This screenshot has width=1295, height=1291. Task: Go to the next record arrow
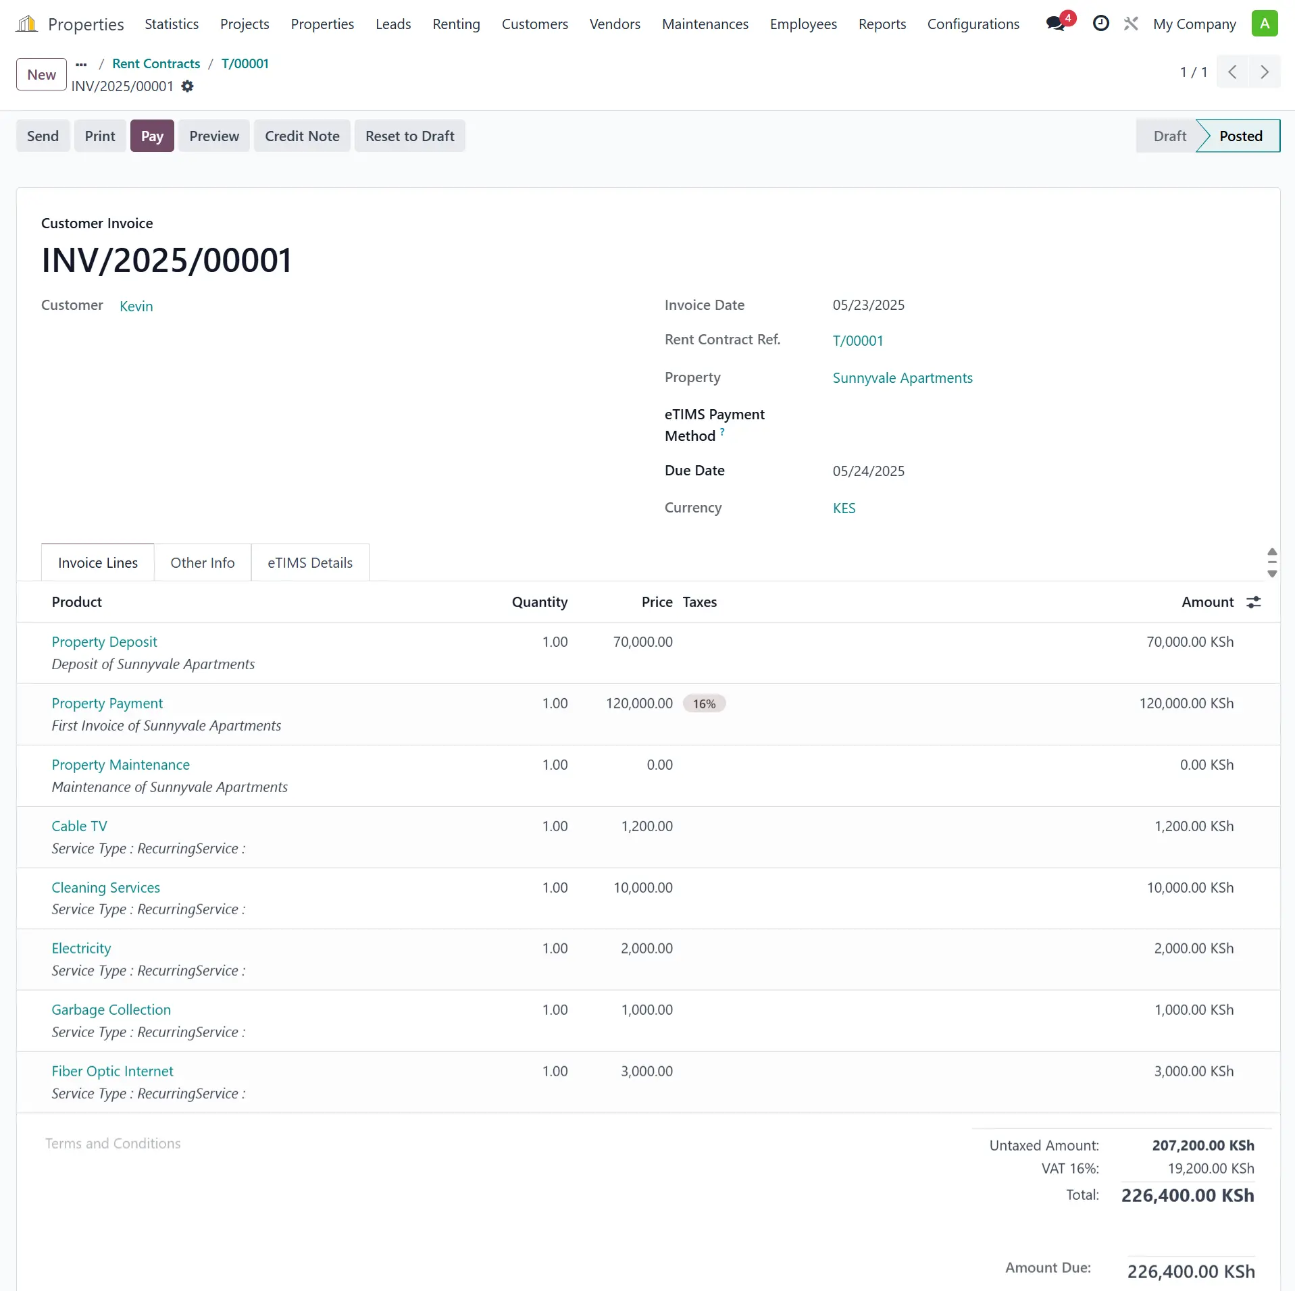(1264, 72)
